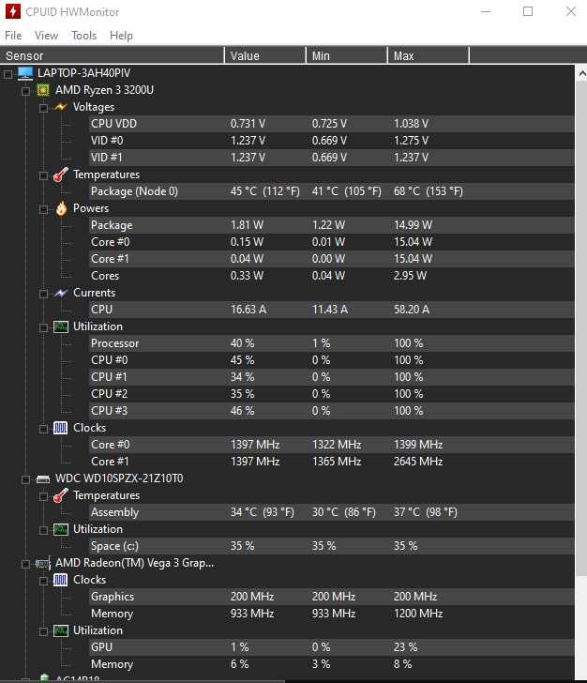Viewport: 587px width, 683px height.
Task: Collapse the CPU Temperatures group
Action: tap(43, 176)
